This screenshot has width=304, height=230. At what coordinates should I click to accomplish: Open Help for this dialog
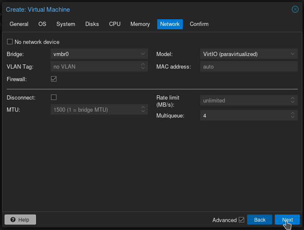[x=20, y=220]
